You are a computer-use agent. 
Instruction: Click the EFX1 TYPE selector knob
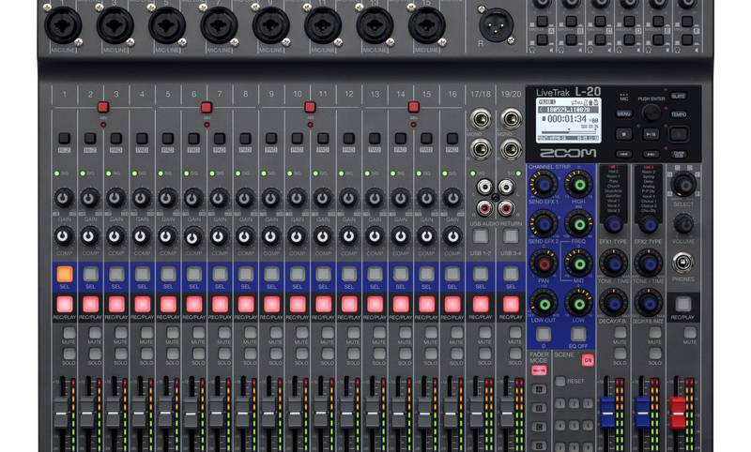coord(614,225)
